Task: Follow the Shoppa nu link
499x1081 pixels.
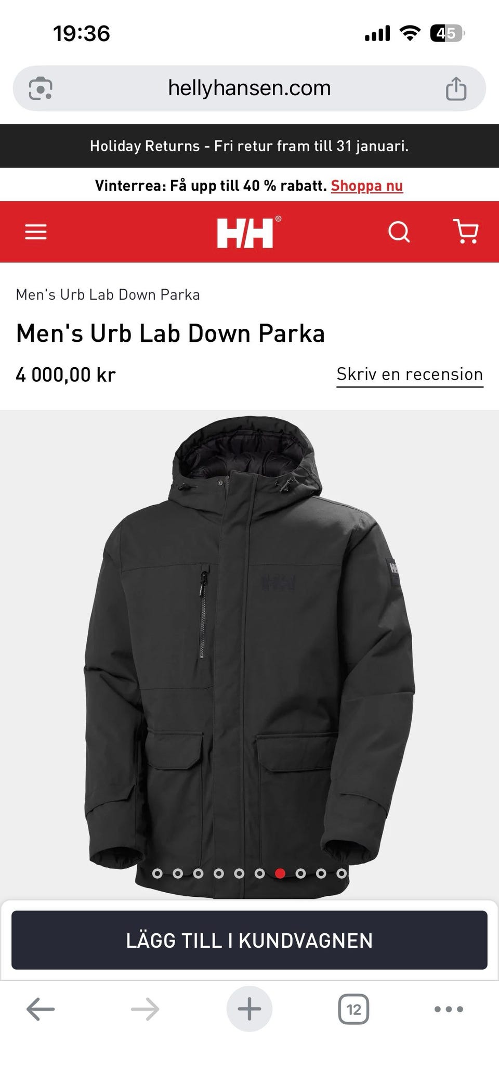Action: (367, 186)
